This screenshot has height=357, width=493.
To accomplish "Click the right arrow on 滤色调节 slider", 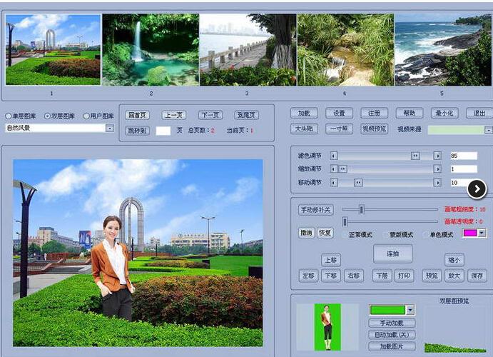I will [x=437, y=155].
